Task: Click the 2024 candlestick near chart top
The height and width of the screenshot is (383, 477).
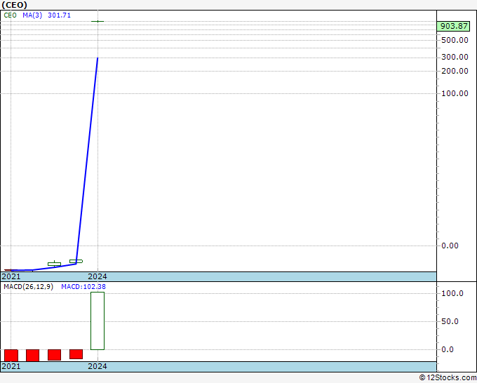Action: [98, 21]
